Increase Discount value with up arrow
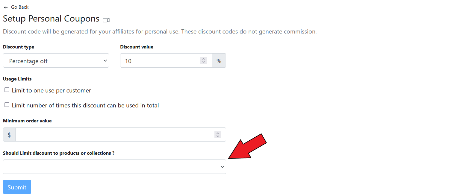 204,59
